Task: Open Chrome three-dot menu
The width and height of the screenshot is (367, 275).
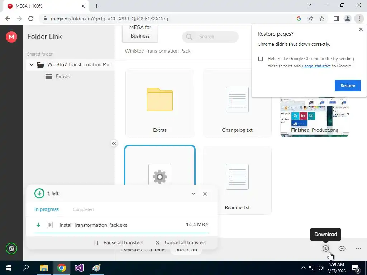Action: 359,19
